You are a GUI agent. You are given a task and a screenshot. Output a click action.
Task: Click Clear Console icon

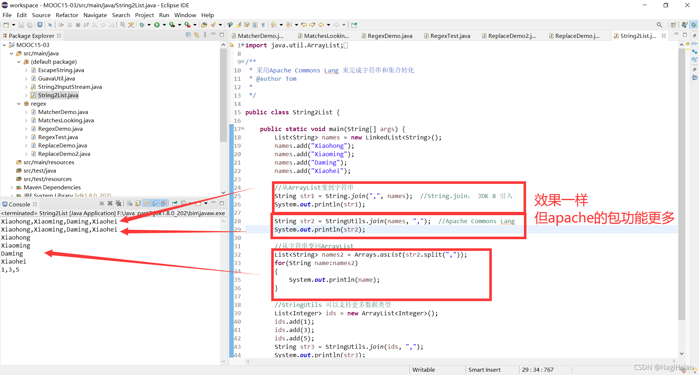[130, 203]
